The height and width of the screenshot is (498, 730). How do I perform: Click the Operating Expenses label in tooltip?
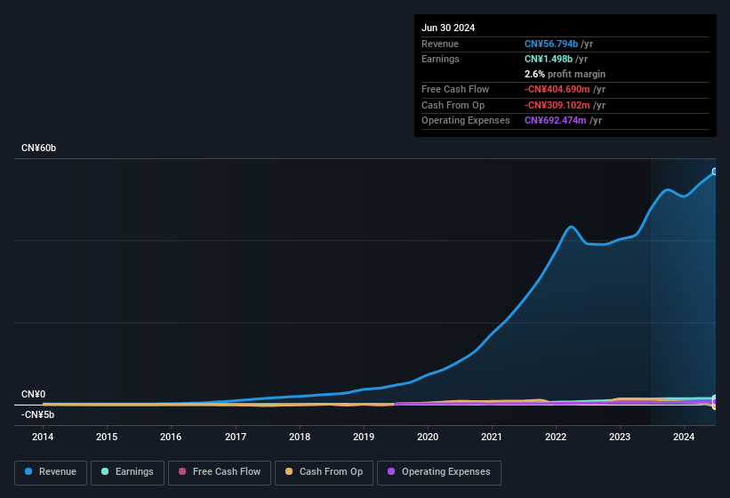coord(466,121)
